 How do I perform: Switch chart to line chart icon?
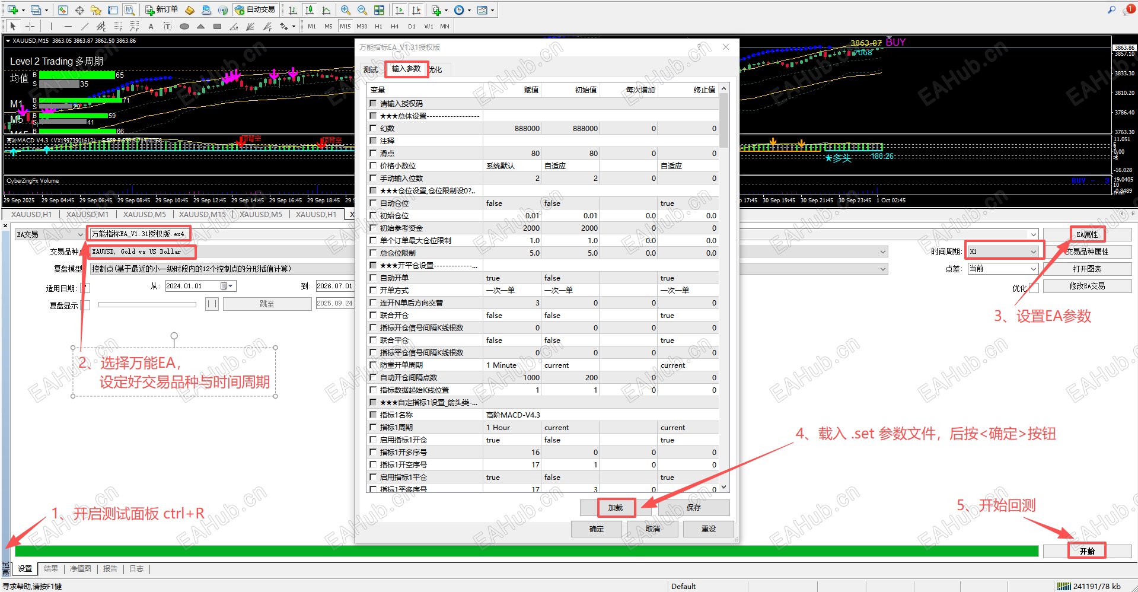pyautogui.click(x=326, y=10)
